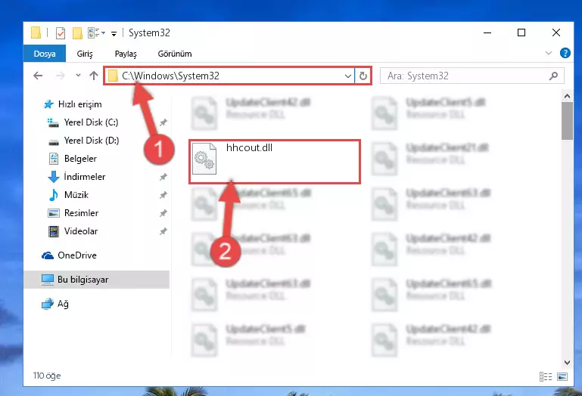Click the address bar path C:\Windows\System32

coord(171,76)
